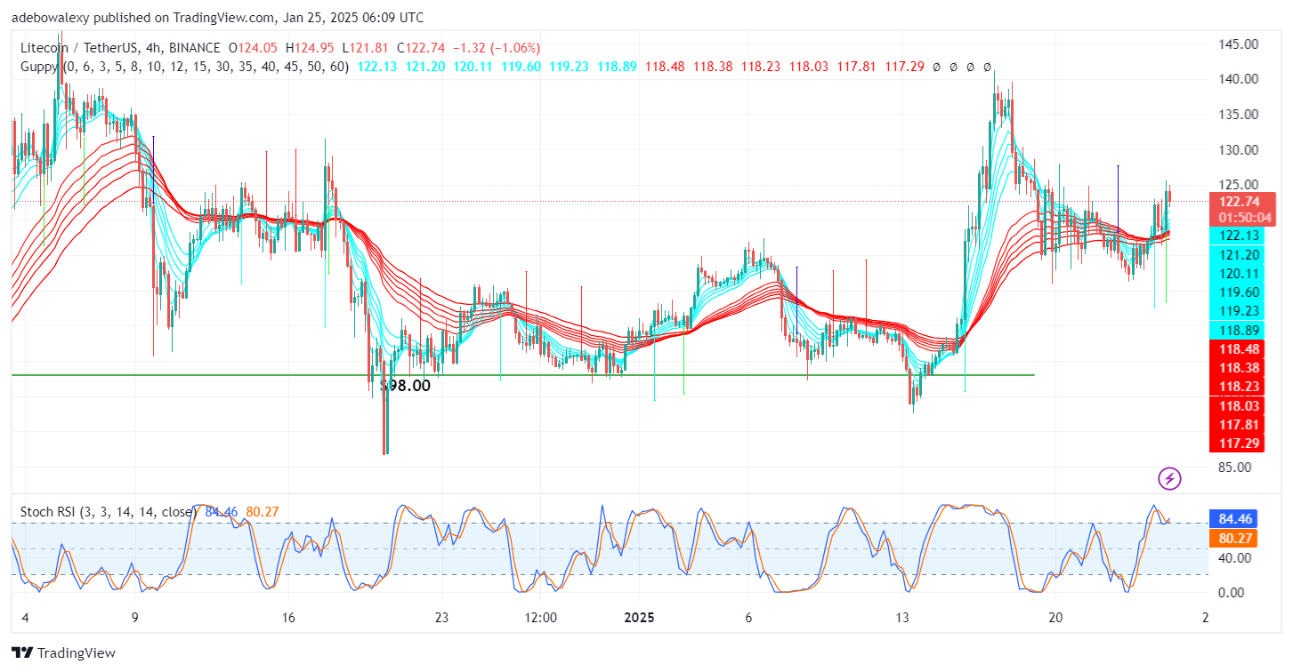1293x672 pixels.
Task: Click the 20 date label on time axis
Action: point(1056,618)
